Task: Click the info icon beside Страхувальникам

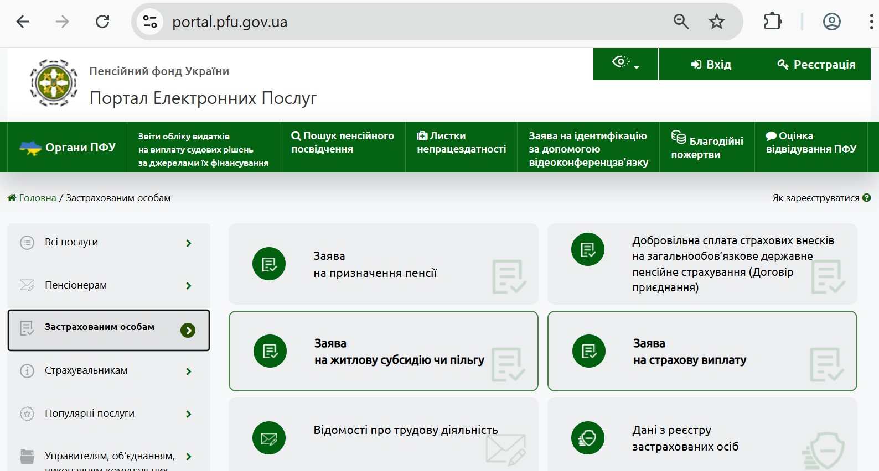Action: point(27,371)
